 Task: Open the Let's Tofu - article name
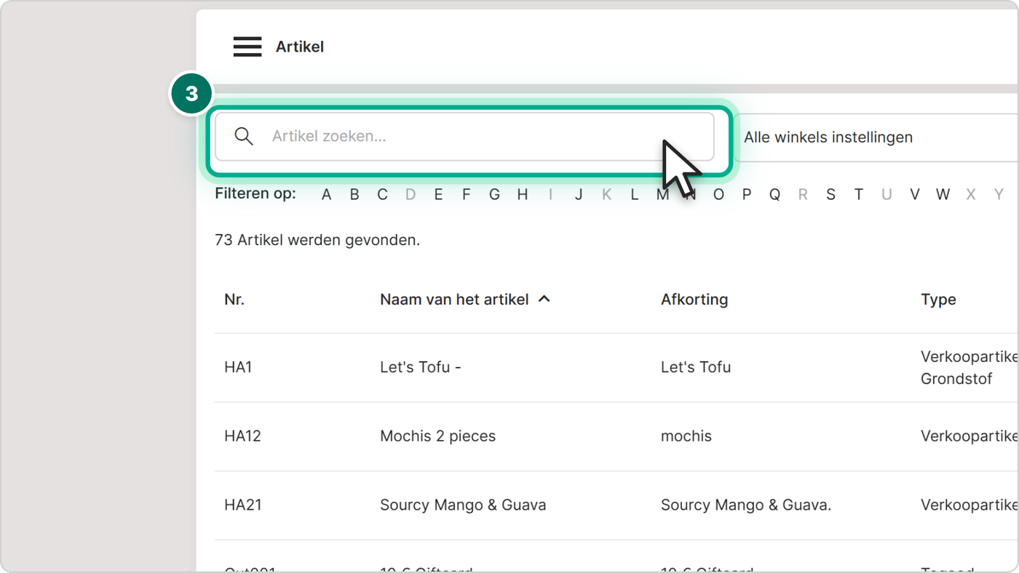(421, 367)
